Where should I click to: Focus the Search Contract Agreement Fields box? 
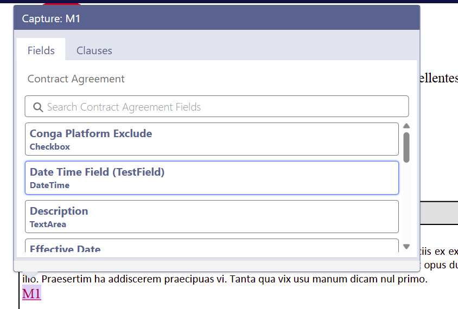tap(217, 107)
